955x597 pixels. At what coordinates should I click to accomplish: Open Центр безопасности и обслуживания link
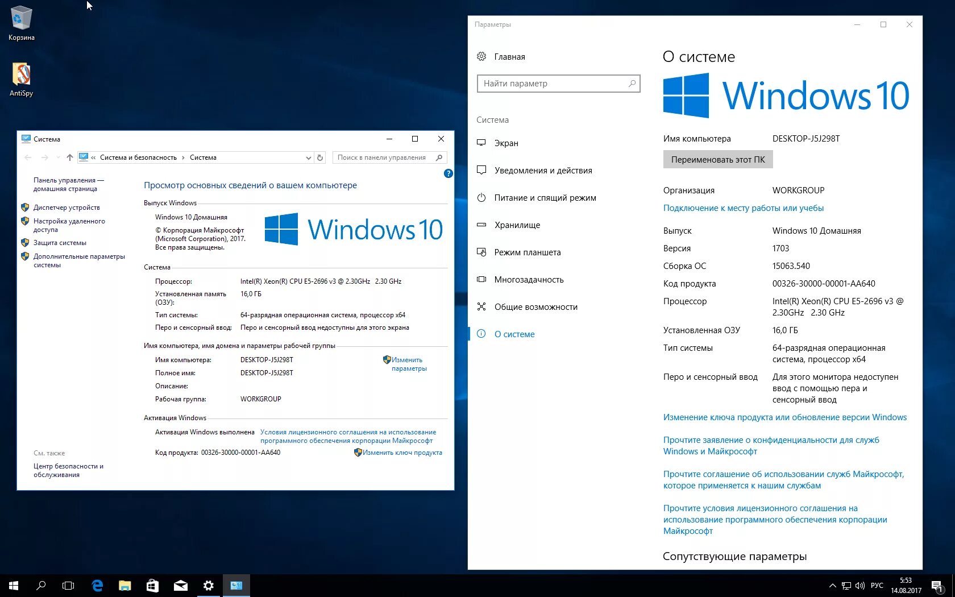[68, 470]
